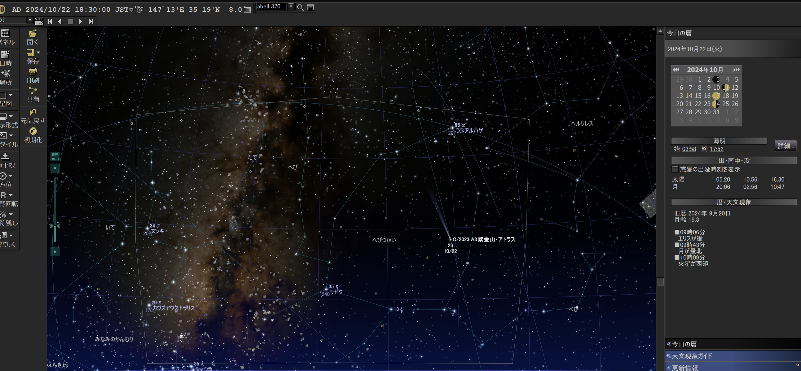The width and height of the screenshot is (801, 371).
Task: Expand the abell 370 search dropdown
Action: coord(291,6)
